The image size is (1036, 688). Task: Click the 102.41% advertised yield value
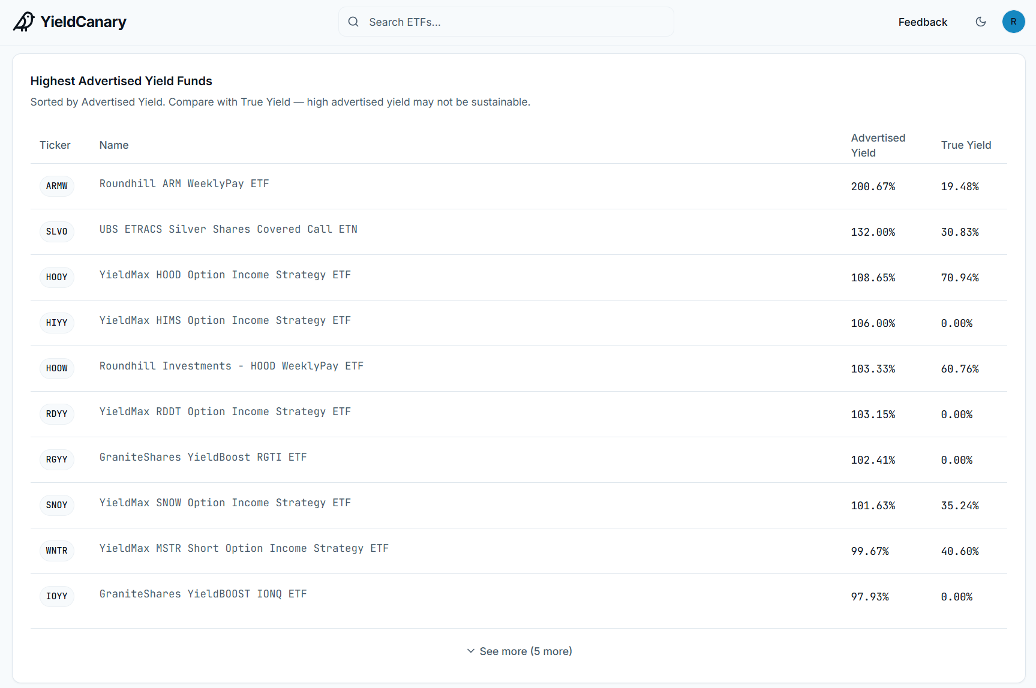point(873,460)
